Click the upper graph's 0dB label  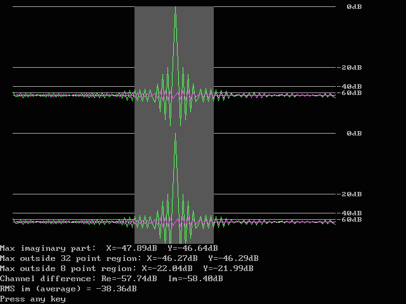[x=354, y=7]
